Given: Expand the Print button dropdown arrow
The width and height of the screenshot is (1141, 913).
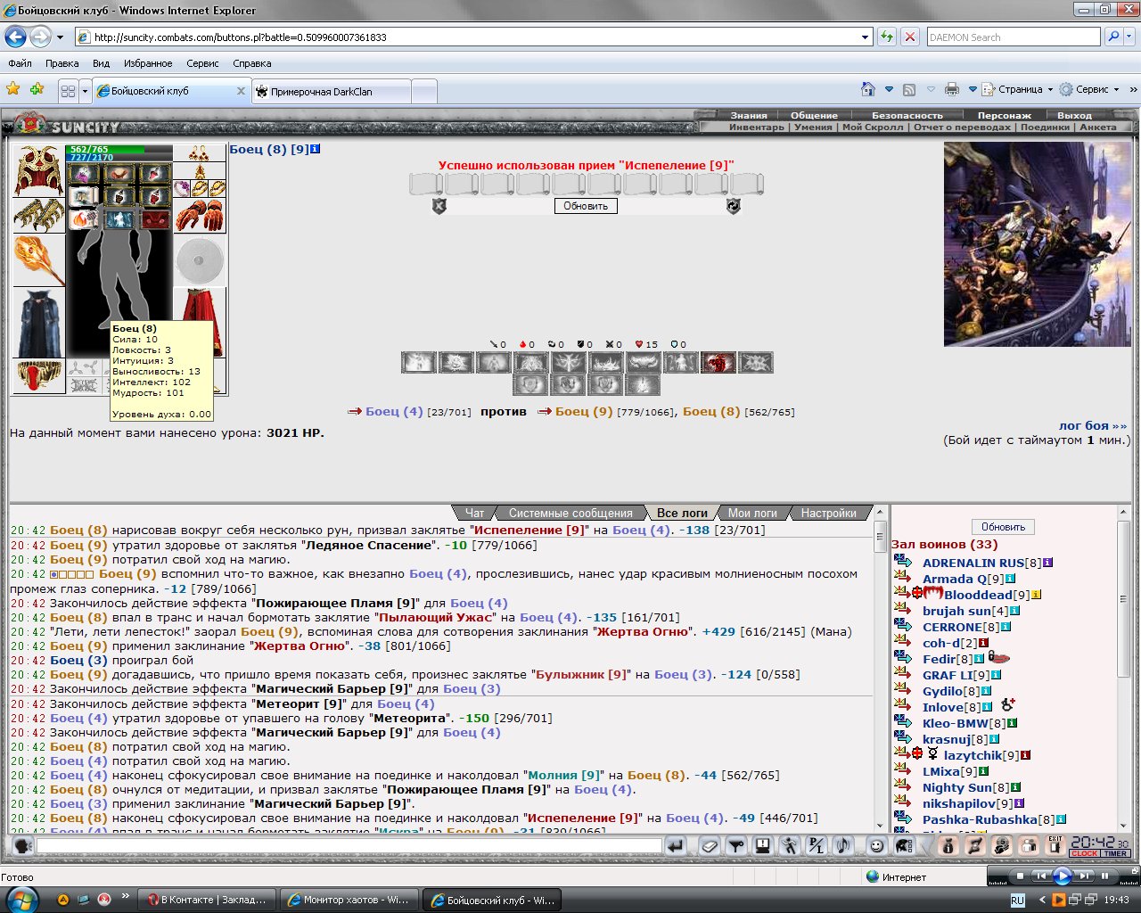Looking at the screenshot, I should pyautogui.click(x=973, y=89).
